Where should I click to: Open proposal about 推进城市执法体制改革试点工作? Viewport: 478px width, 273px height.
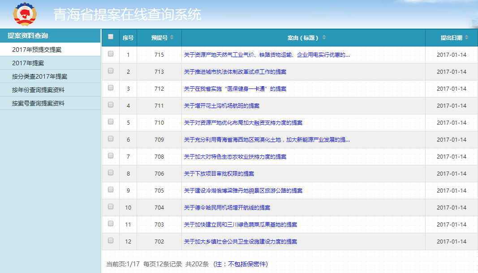[235, 71]
